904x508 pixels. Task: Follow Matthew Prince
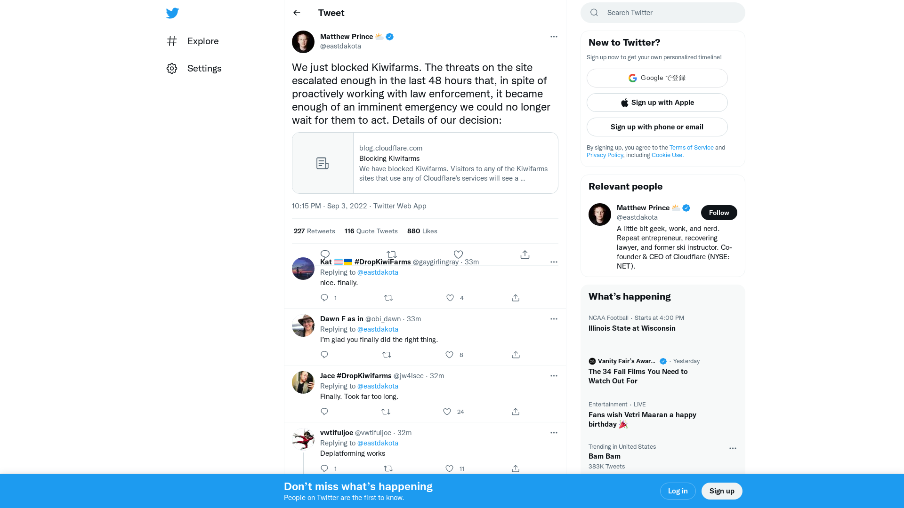(x=719, y=212)
